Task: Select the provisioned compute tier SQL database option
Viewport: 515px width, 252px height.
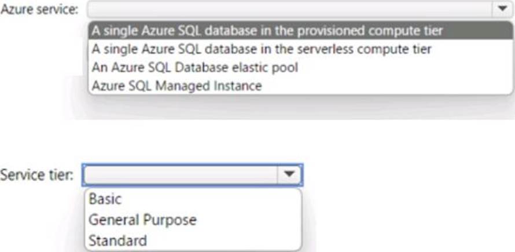Action: (300, 31)
